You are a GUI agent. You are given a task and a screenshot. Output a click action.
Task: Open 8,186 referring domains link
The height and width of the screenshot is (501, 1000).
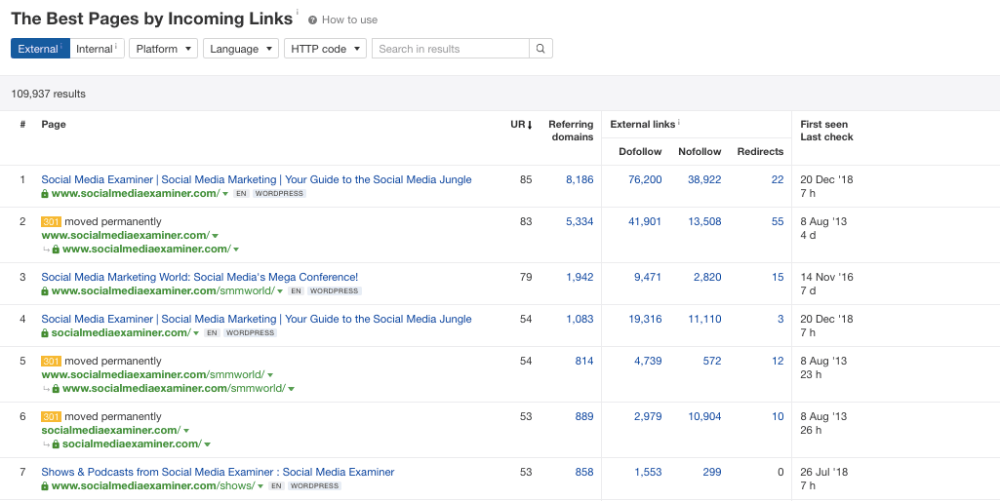coord(579,180)
